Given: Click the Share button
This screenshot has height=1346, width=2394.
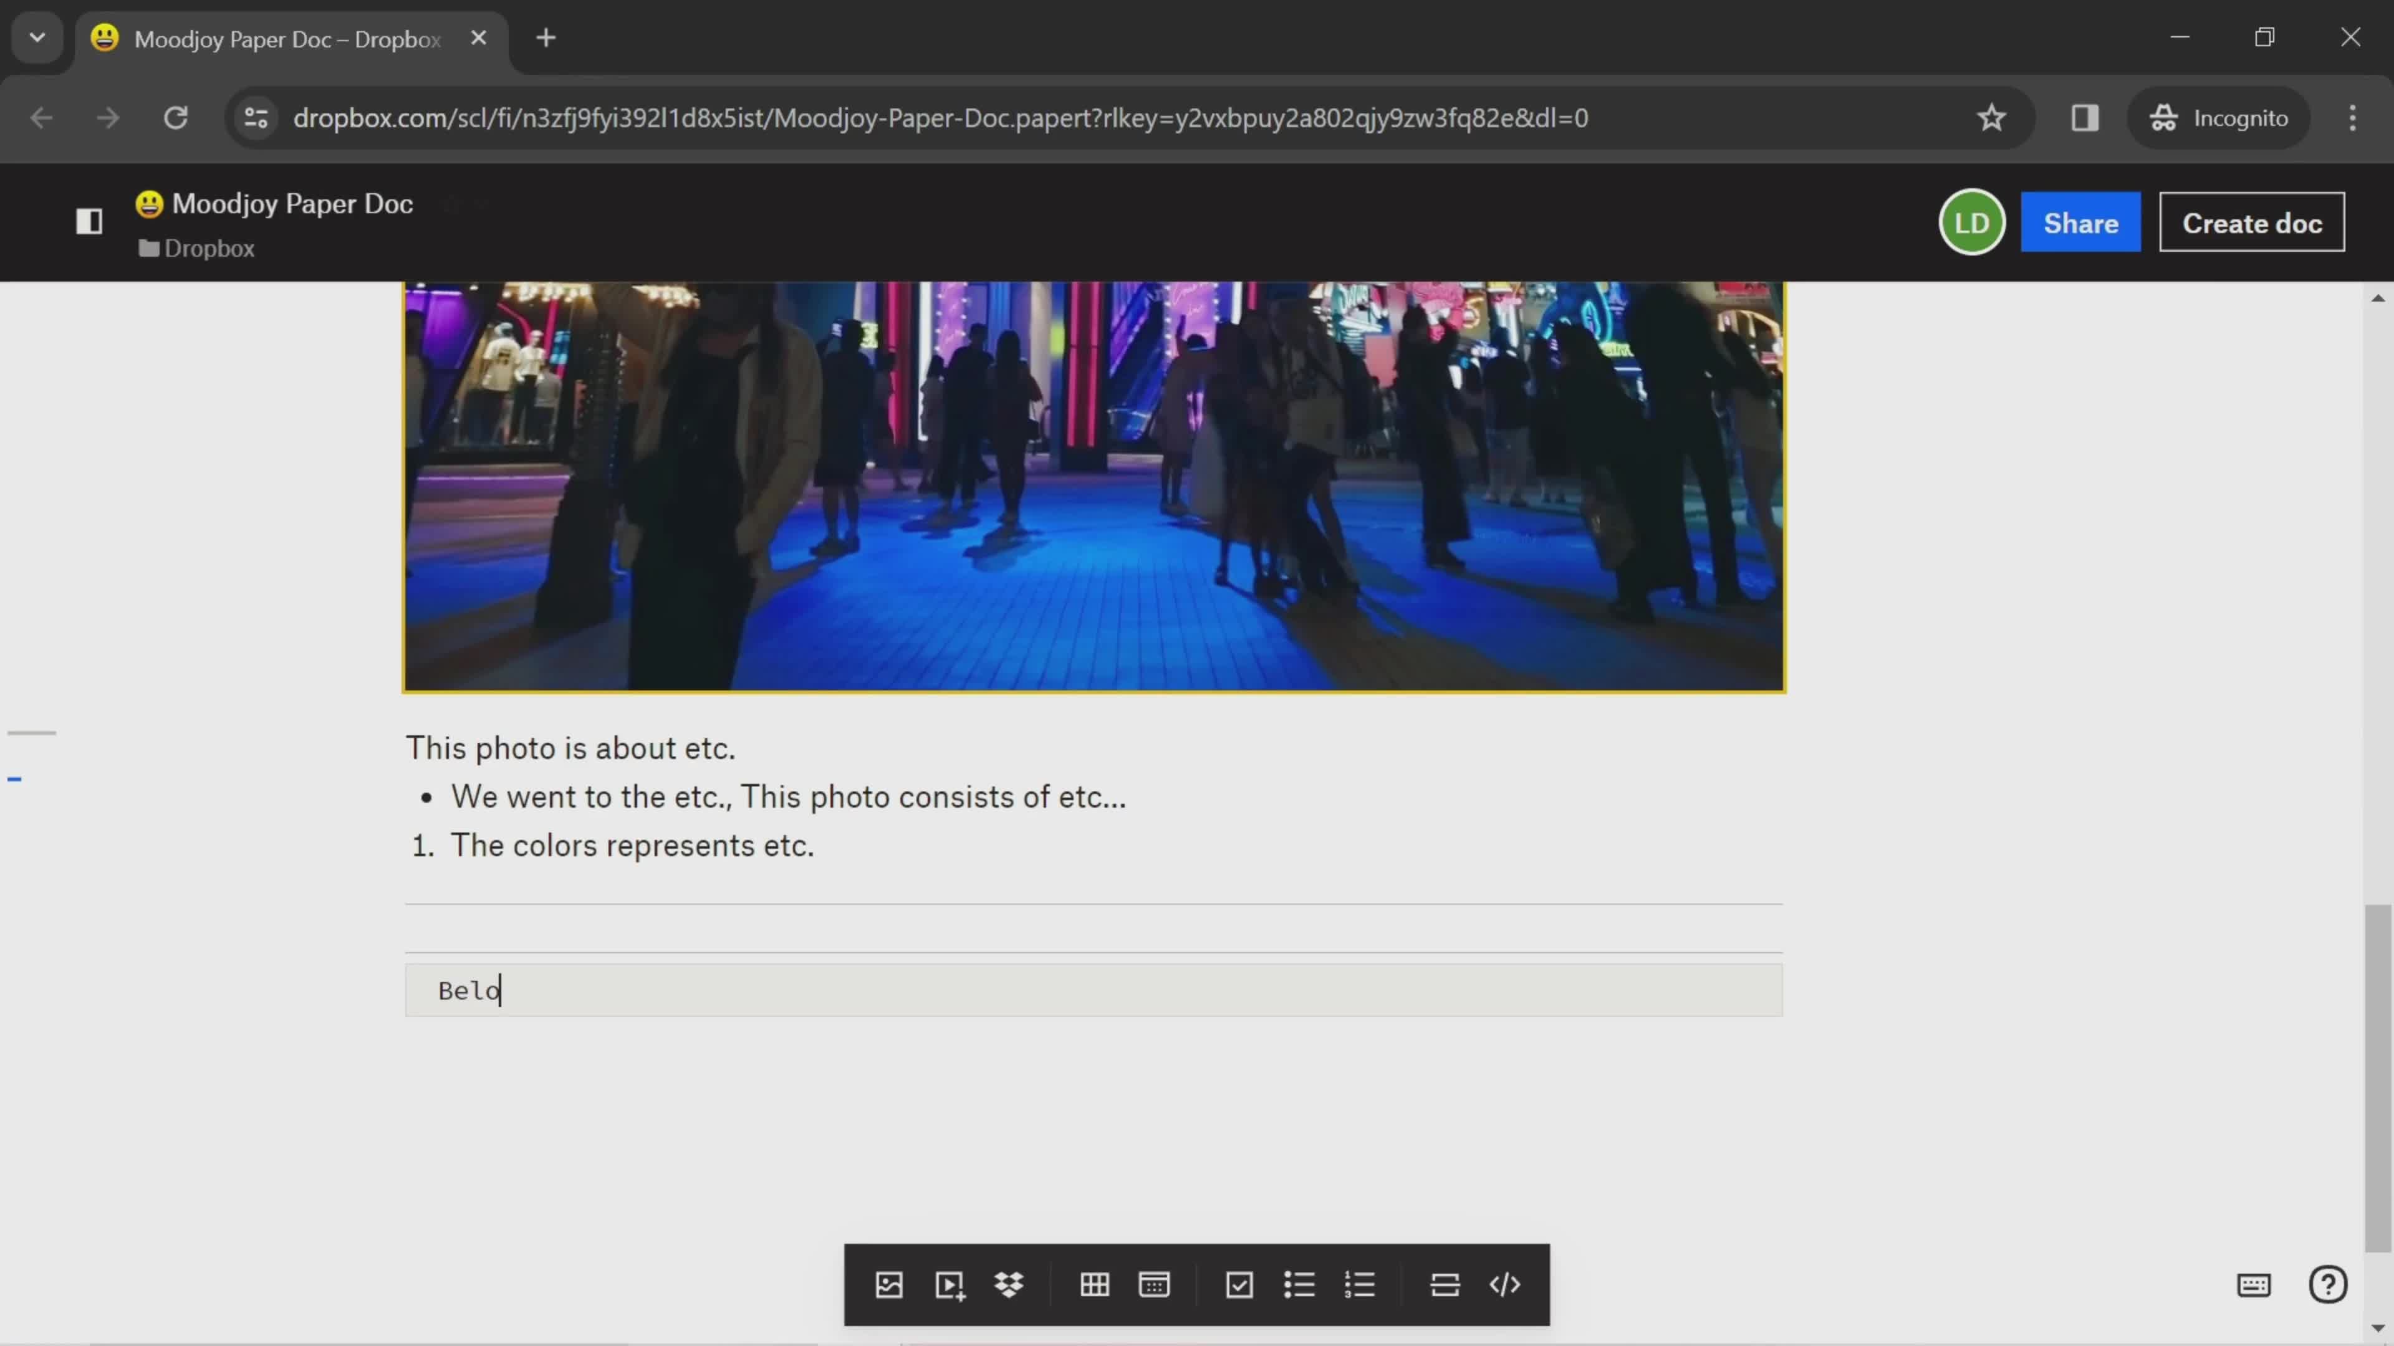Looking at the screenshot, I should 2081,223.
